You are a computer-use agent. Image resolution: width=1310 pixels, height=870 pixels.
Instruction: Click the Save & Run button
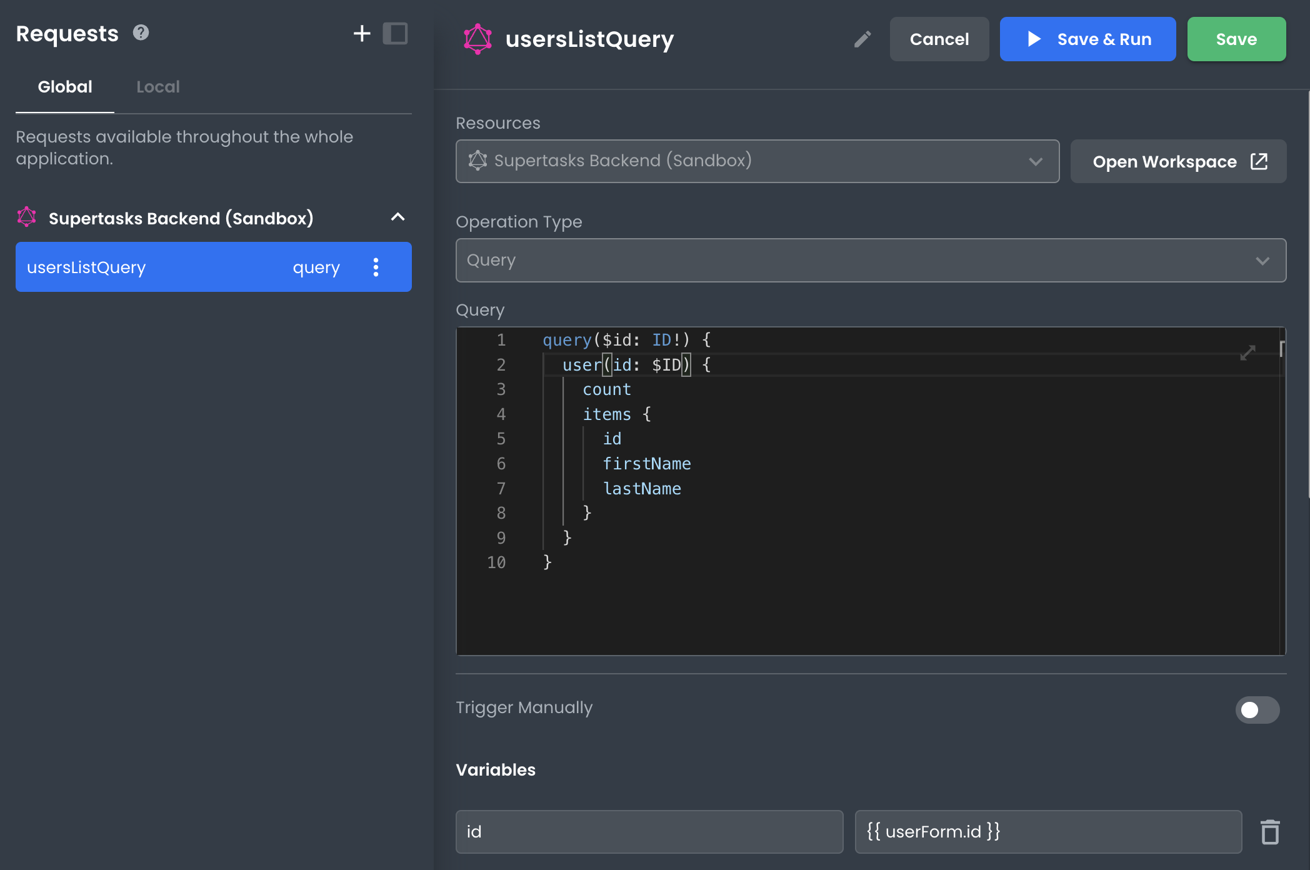tap(1087, 39)
